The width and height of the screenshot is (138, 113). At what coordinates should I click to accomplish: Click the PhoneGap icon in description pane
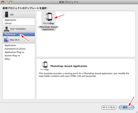pos(45,66)
